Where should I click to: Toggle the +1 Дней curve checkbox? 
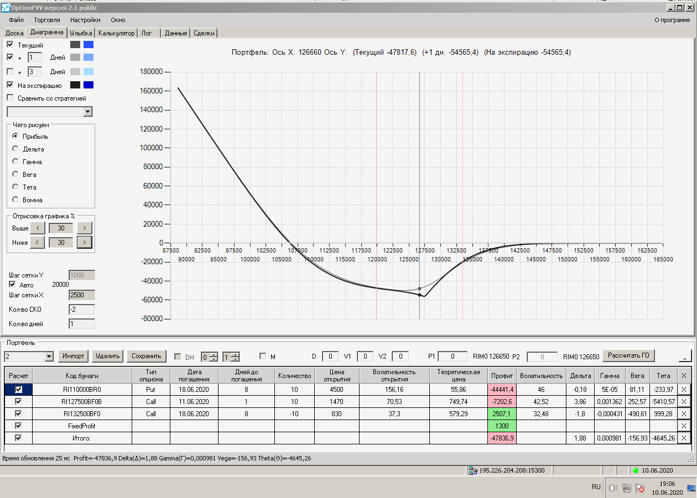[x=10, y=57]
